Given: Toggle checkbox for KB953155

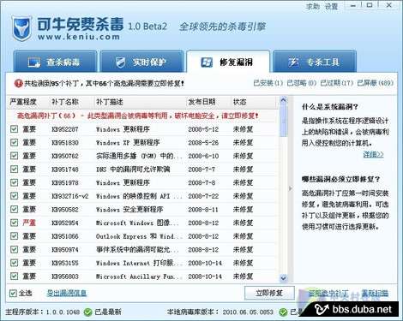Looking at the screenshot, I should [x=14, y=263].
